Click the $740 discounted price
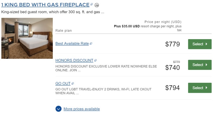The image size is (223, 115). (x=173, y=68)
